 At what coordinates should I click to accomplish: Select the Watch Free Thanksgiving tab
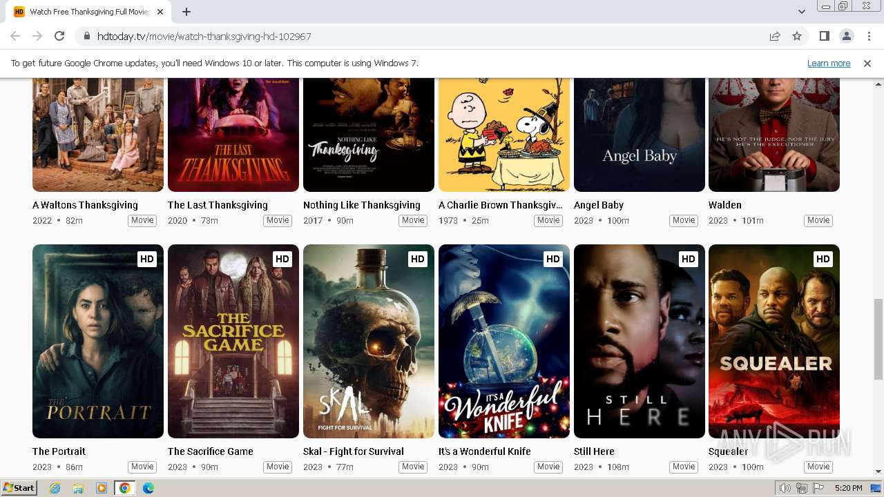click(x=88, y=12)
